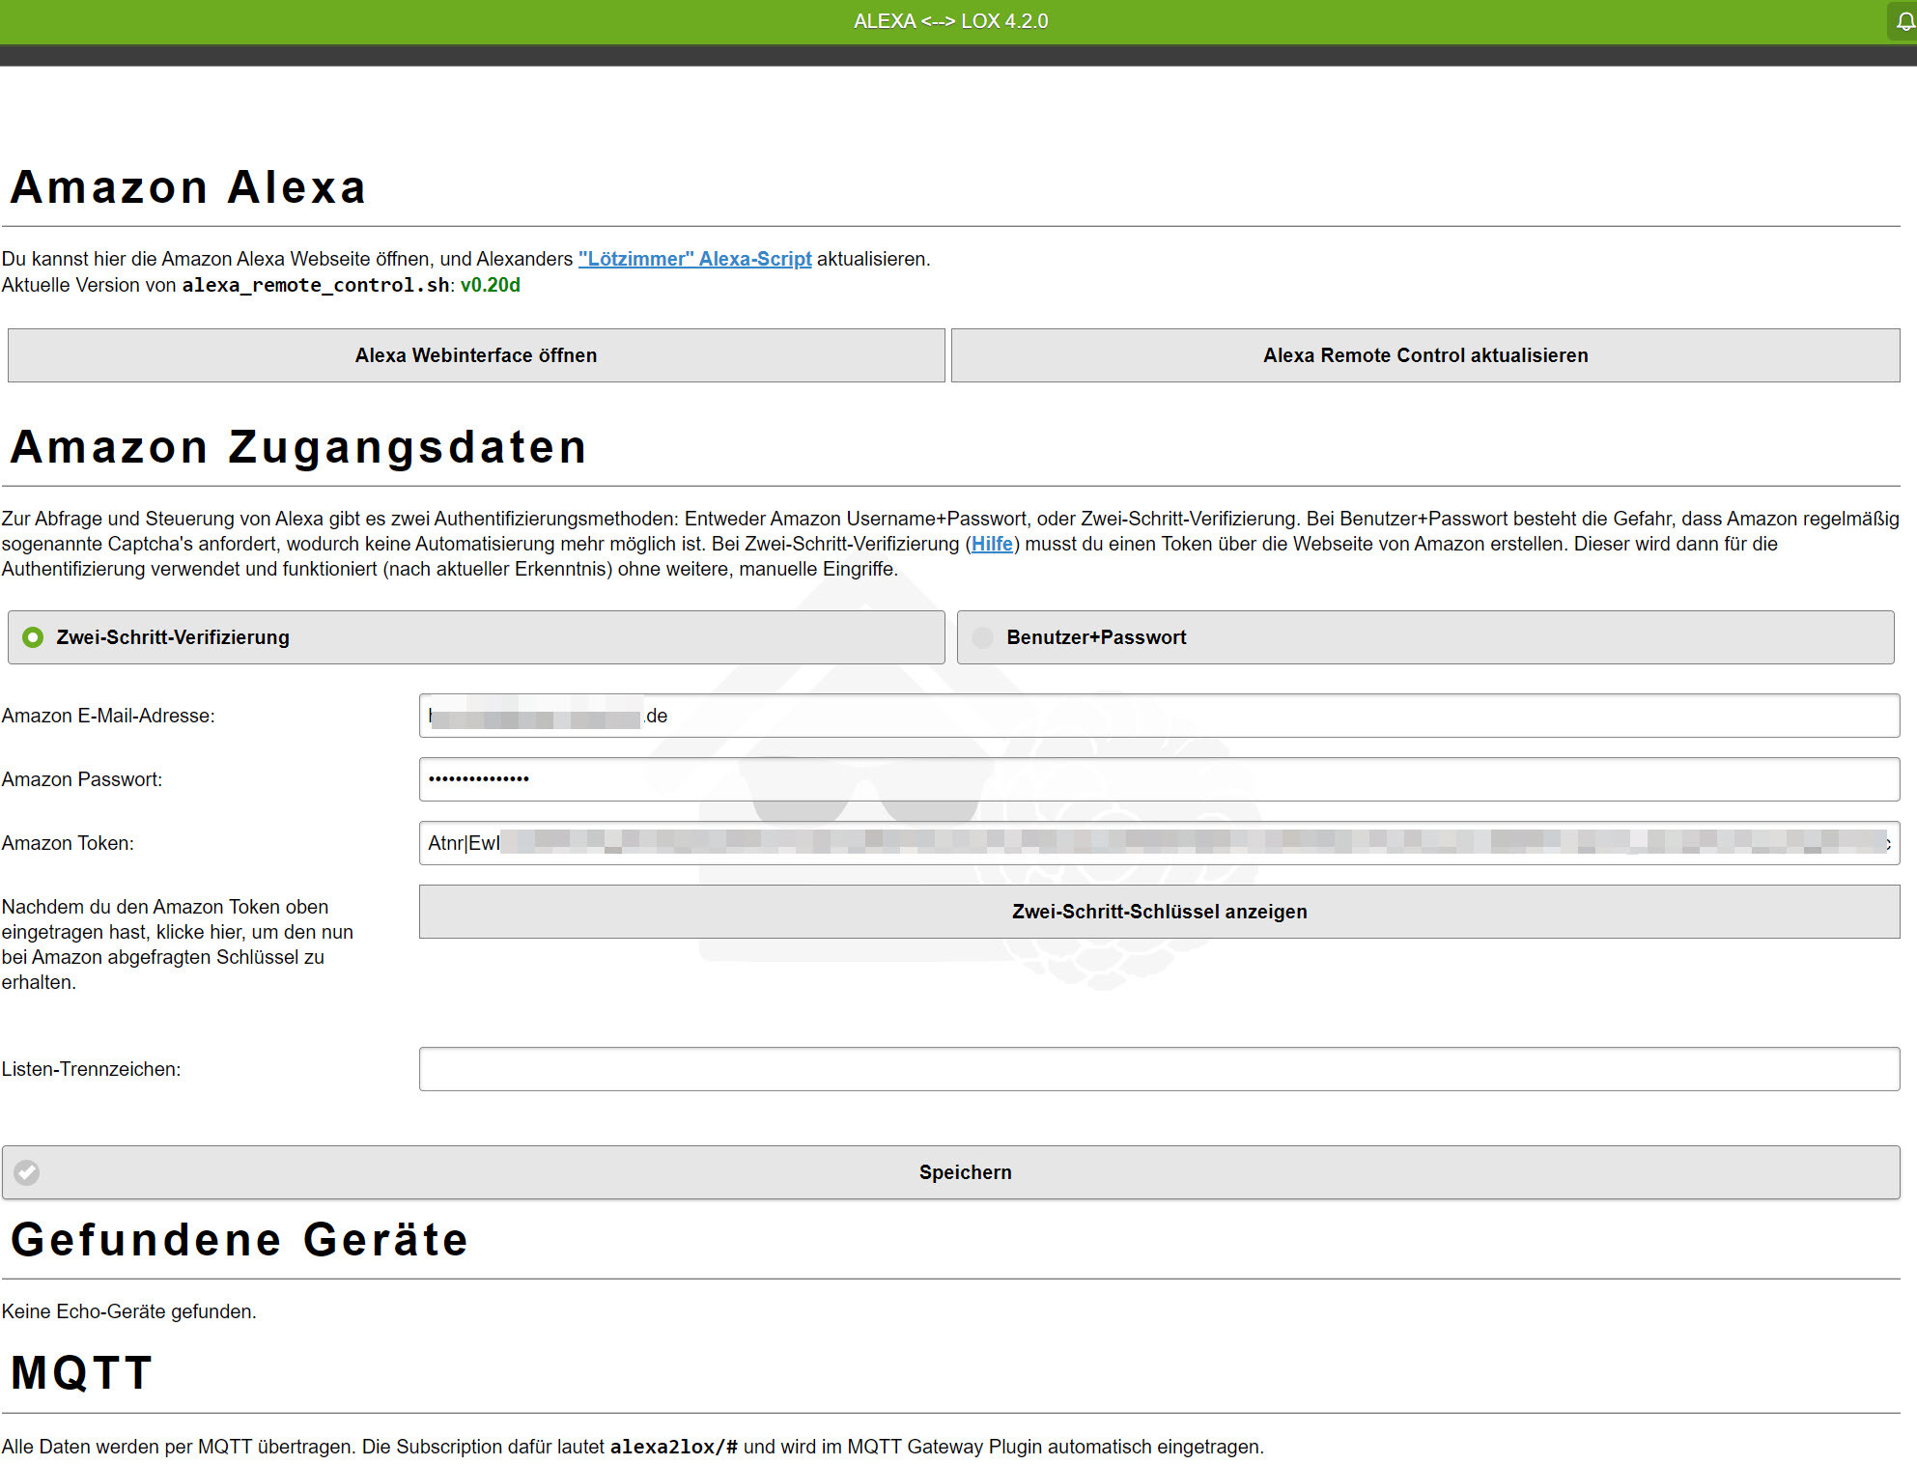Click the Listen-Trennzeichen: label

[x=91, y=1069]
